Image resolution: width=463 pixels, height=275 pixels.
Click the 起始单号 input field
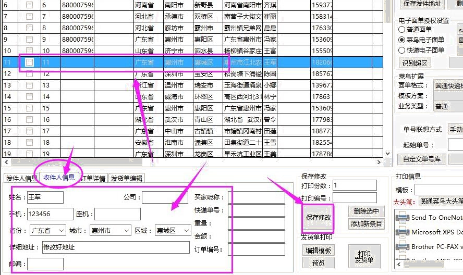pyautogui.click(x=455, y=145)
